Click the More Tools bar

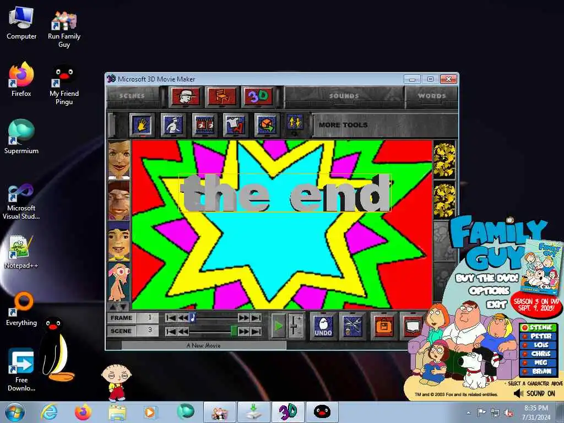[x=385, y=125]
